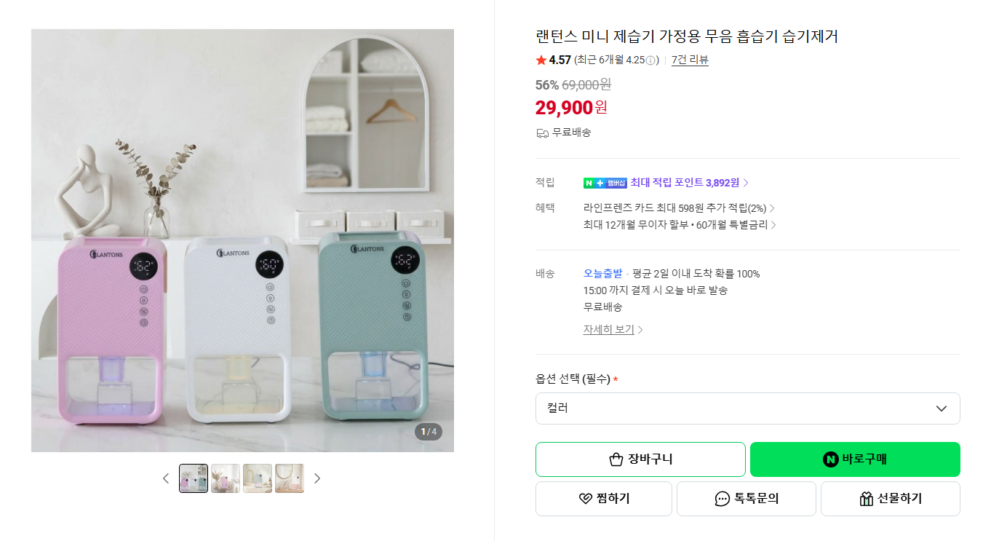Open the 컬러 option dropdown
The image size is (999, 541).
(748, 408)
